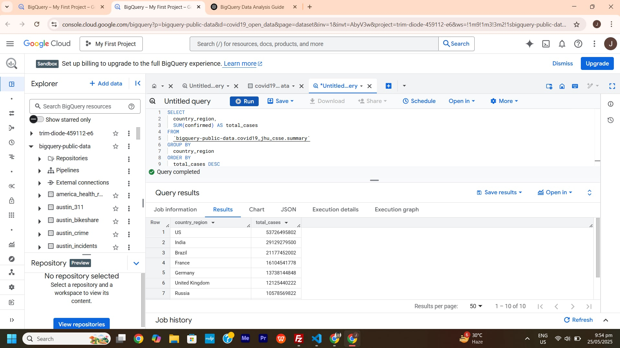Activate Cloud Shell terminal icon
This screenshot has width=620, height=348.
(546, 44)
